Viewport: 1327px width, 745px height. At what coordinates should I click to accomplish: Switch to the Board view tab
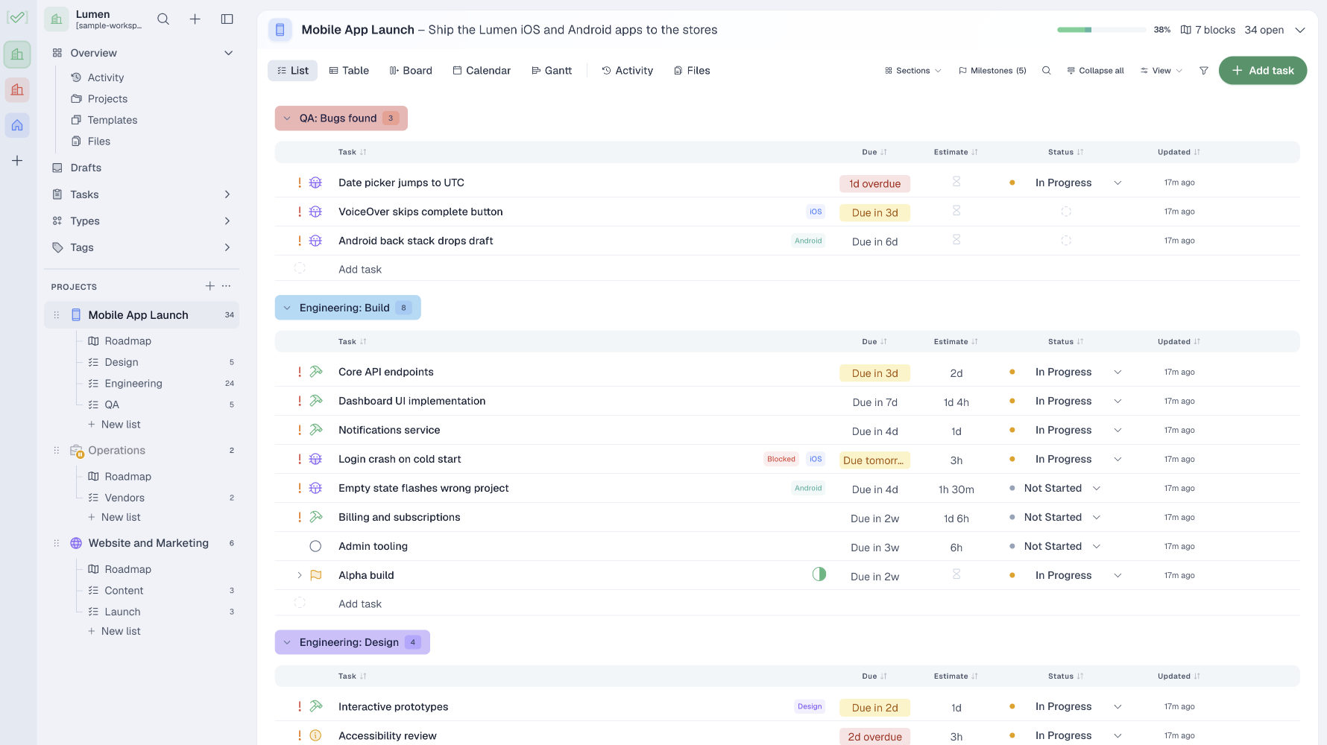point(411,71)
